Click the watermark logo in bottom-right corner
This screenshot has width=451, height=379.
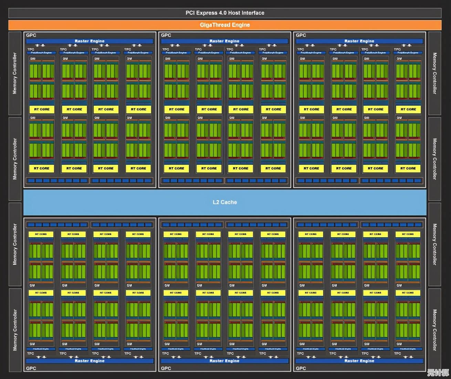click(x=438, y=372)
